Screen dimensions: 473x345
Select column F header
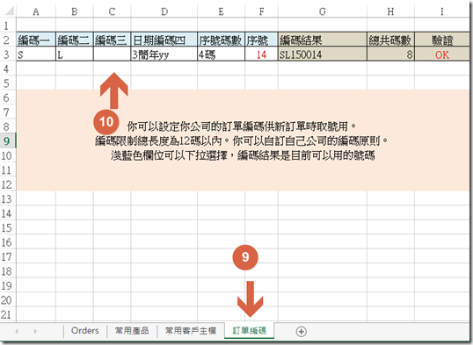click(261, 11)
